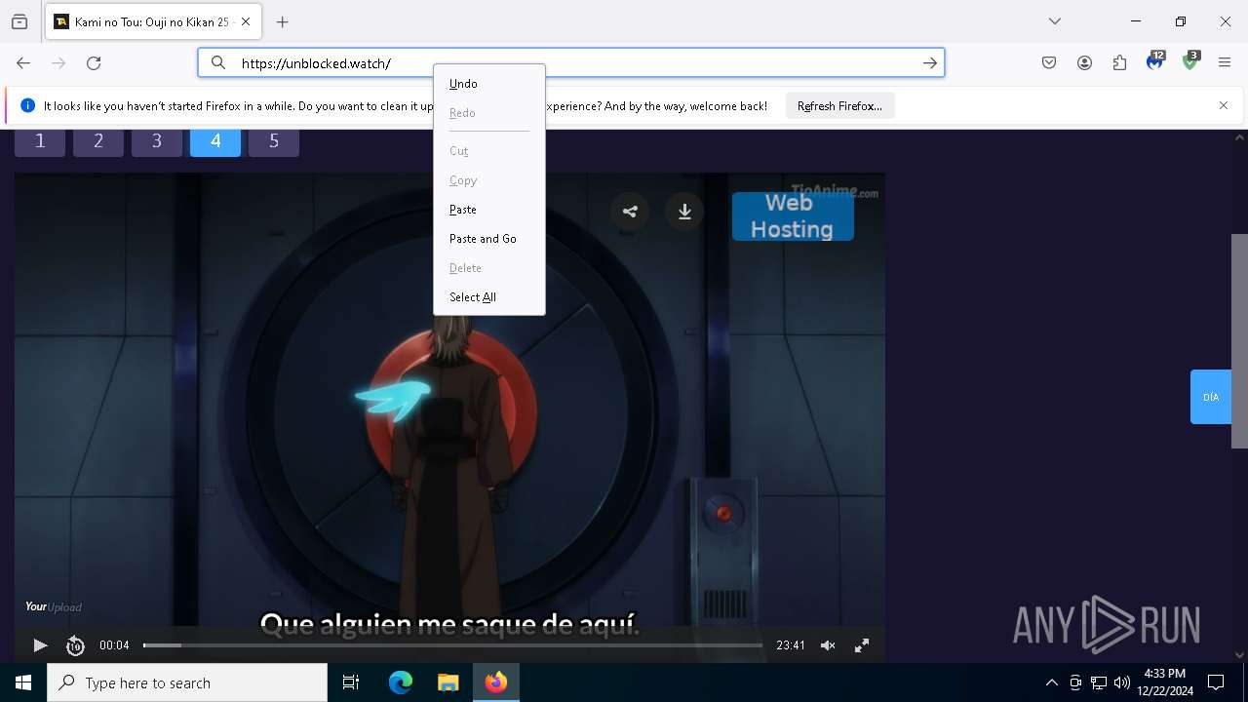Click the Firefox taskbar icon
The height and width of the screenshot is (702, 1248).
coord(496,682)
